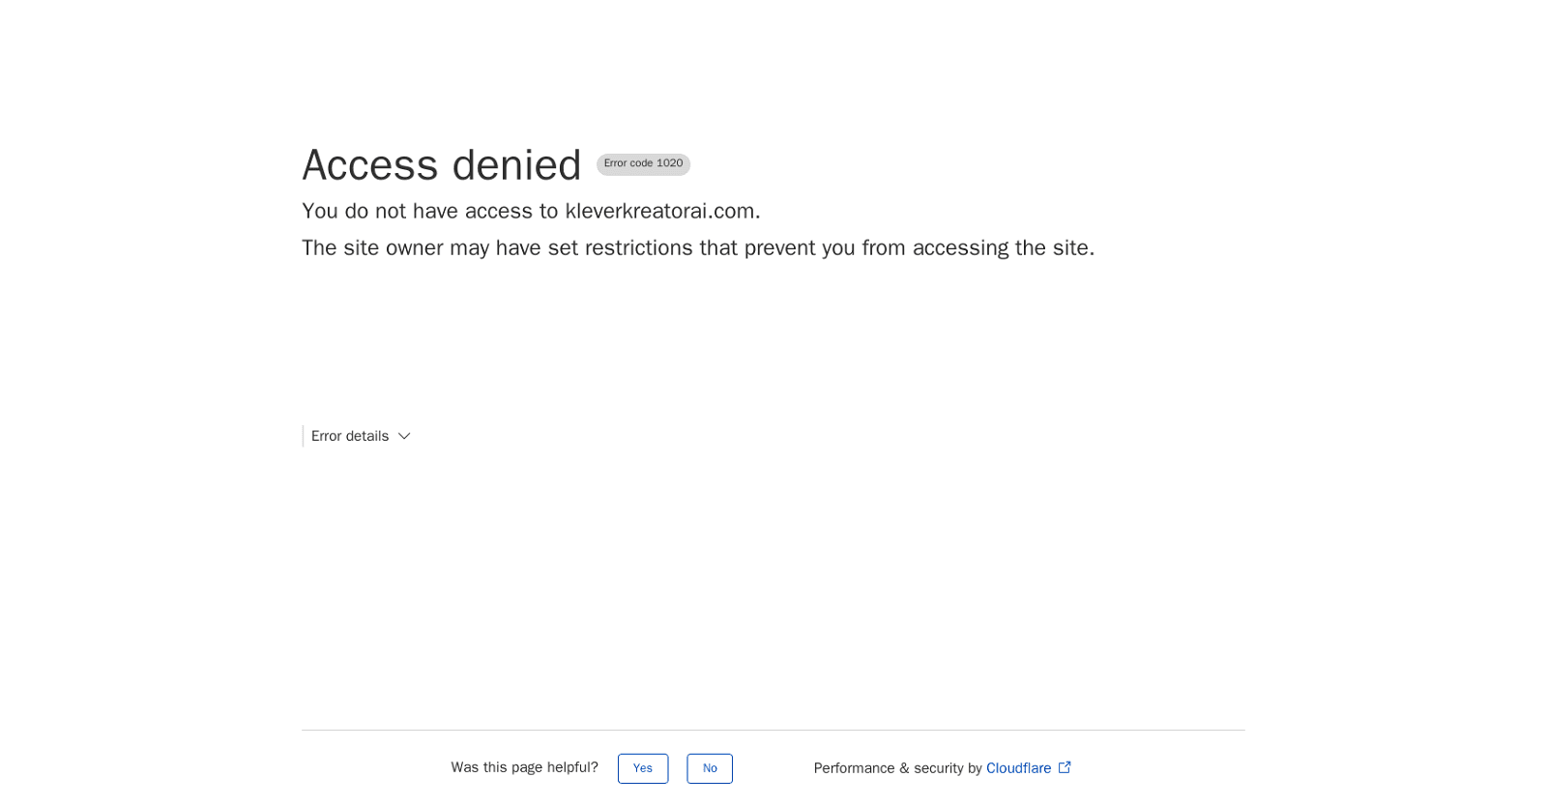Click the horizontal divider above the footer

coord(773,730)
